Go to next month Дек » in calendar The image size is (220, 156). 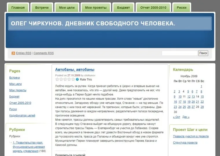click(186, 117)
